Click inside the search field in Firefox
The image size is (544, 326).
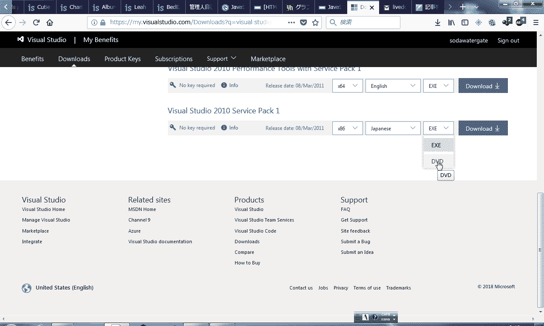365,22
